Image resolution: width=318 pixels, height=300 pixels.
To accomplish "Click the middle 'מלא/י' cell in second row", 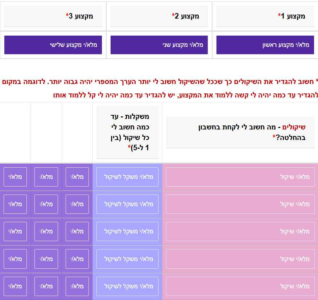I will (x=46, y=204).
